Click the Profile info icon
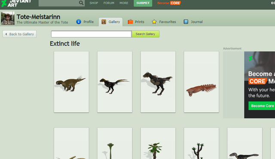The width and height of the screenshot is (275, 159). (x=79, y=22)
